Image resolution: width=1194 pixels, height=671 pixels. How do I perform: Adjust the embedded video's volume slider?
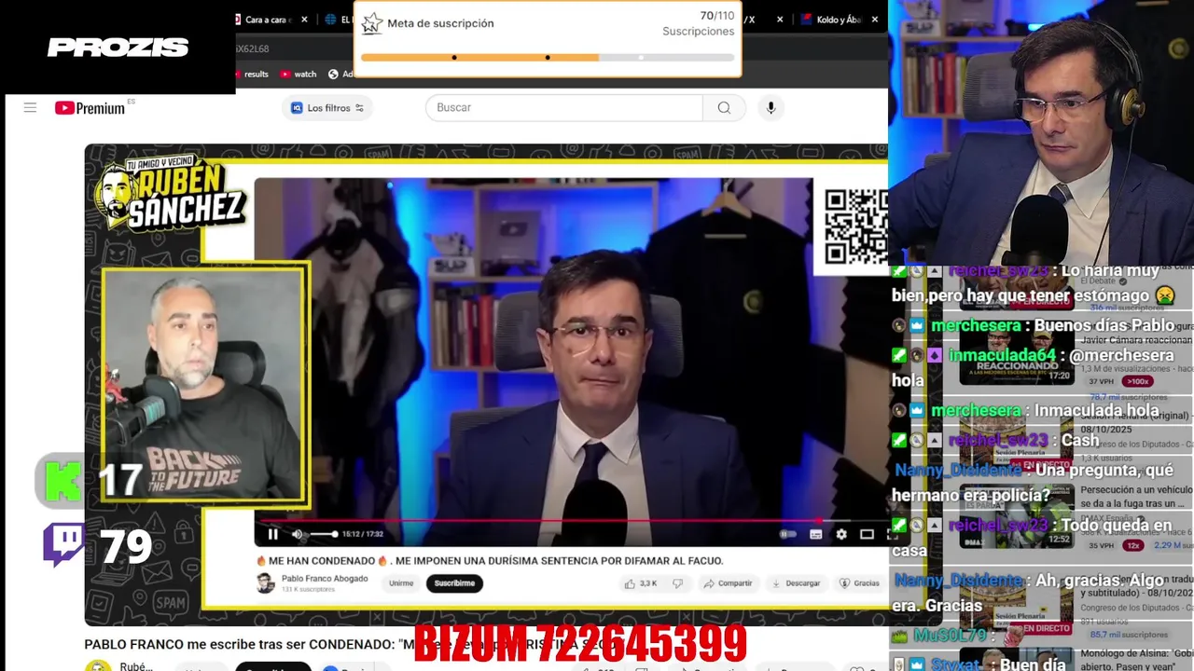(324, 534)
